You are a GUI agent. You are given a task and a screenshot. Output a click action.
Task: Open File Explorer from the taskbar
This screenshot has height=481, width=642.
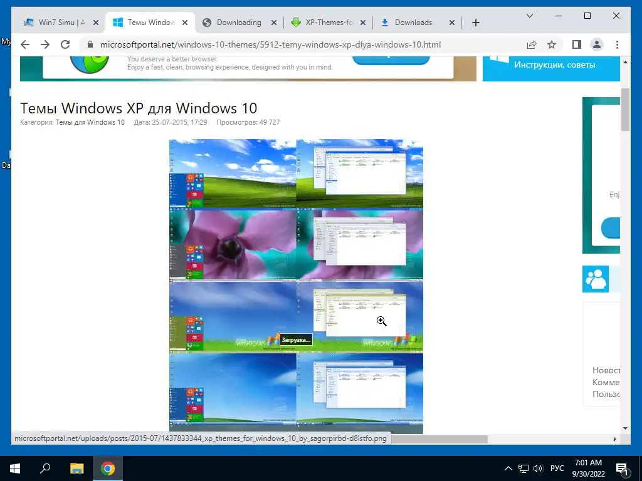pos(76,468)
